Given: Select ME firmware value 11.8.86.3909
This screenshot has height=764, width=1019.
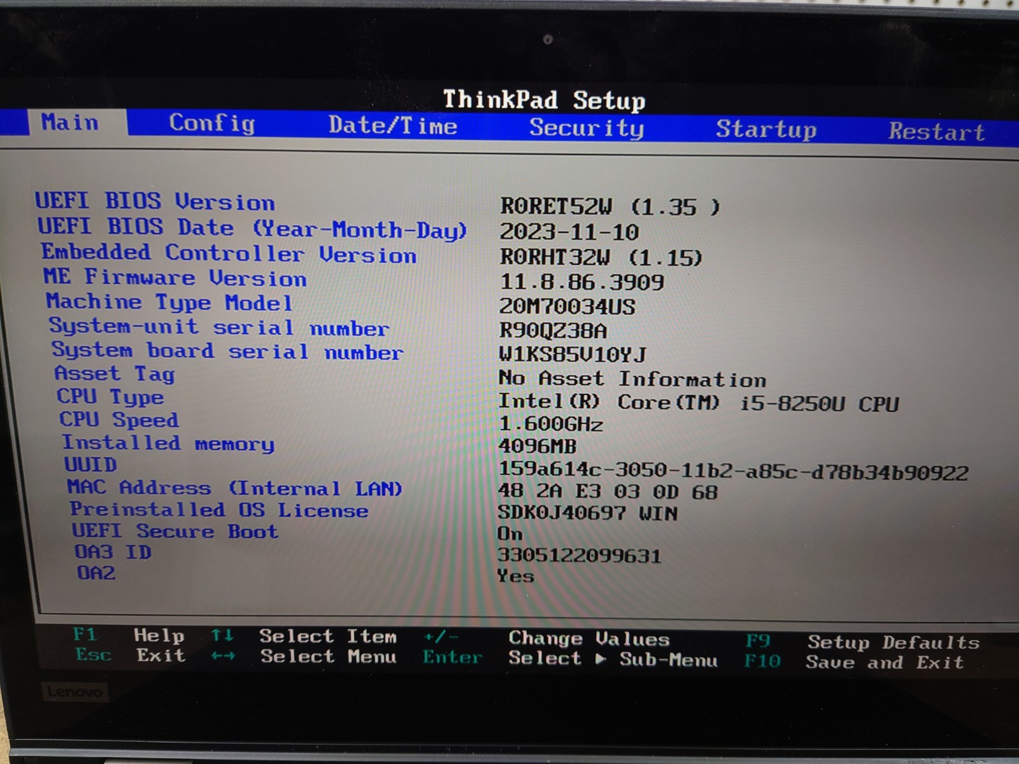Looking at the screenshot, I should [581, 282].
